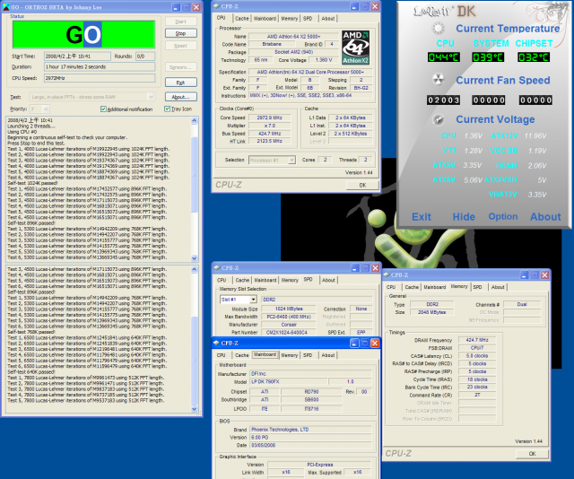This screenshot has height=479, width=574.
Task: Click the DRAM Frequency value 424.7 MHz
Action: [477, 340]
